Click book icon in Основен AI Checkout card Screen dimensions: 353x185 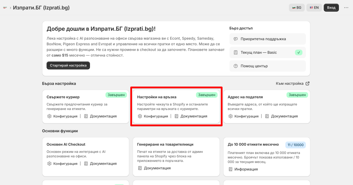point(86,164)
